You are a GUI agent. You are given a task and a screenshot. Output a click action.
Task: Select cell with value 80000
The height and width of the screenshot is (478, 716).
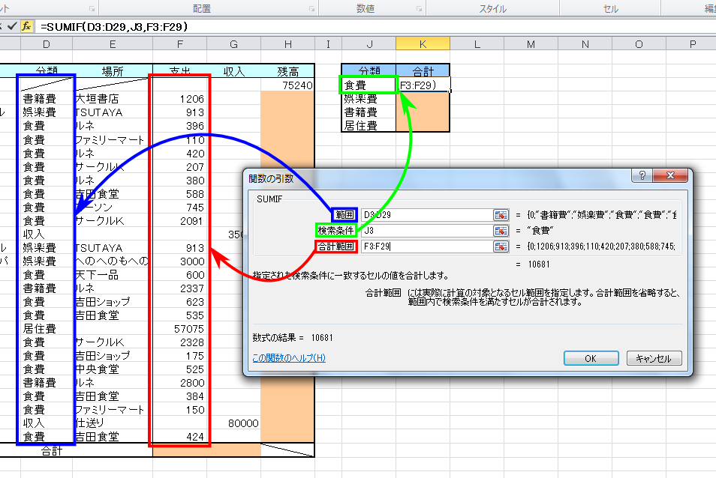(234, 423)
